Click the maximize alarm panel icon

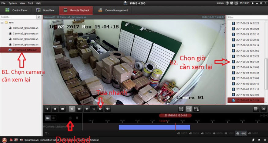259,140
